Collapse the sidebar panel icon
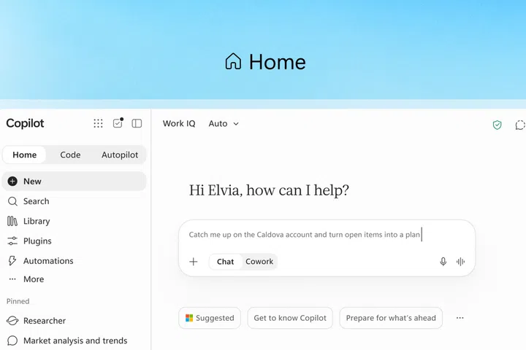The image size is (526, 350). [137, 123]
